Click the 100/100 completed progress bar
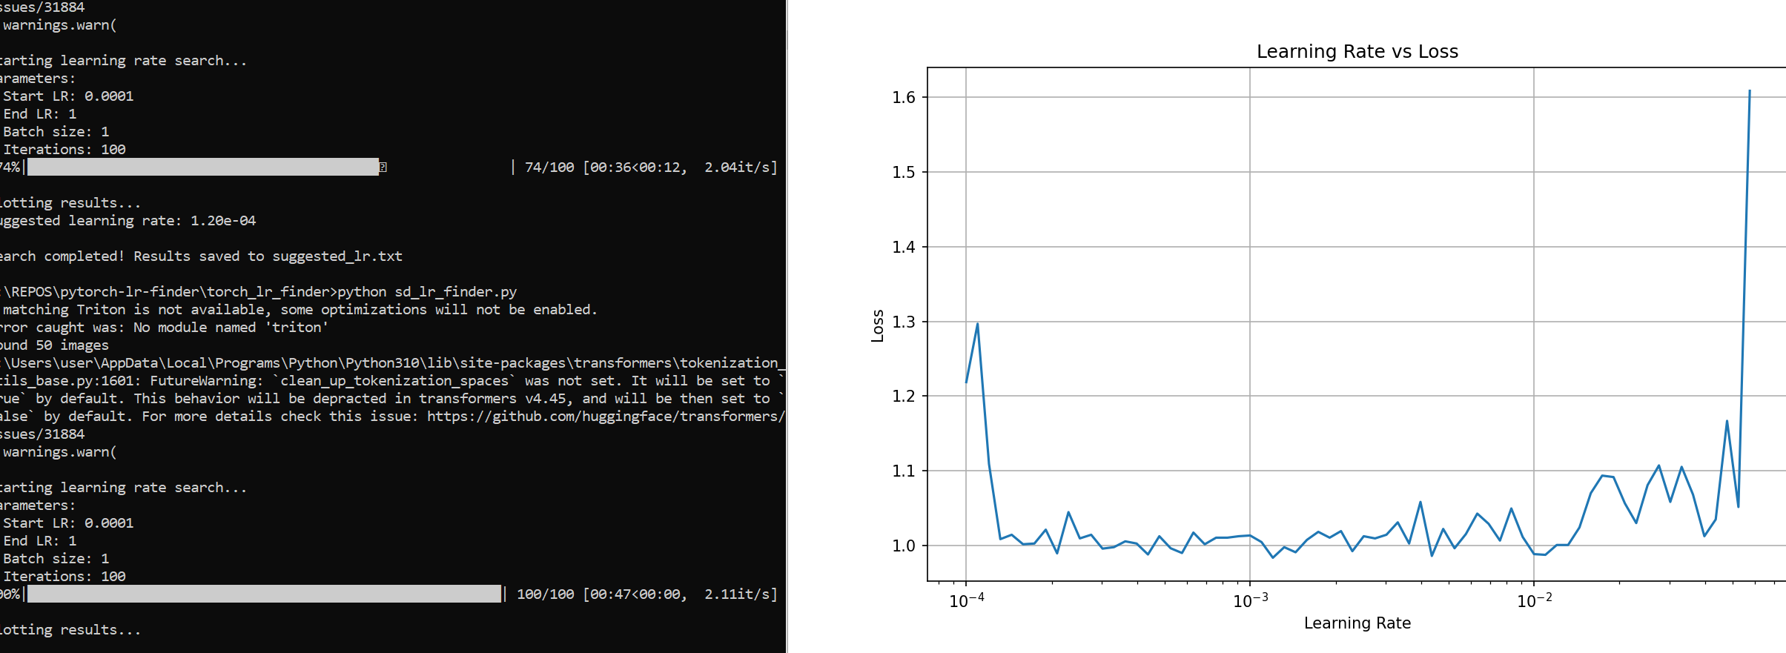Image resolution: width=1786 pixels, height=653 pixels. tap(264, 594)
